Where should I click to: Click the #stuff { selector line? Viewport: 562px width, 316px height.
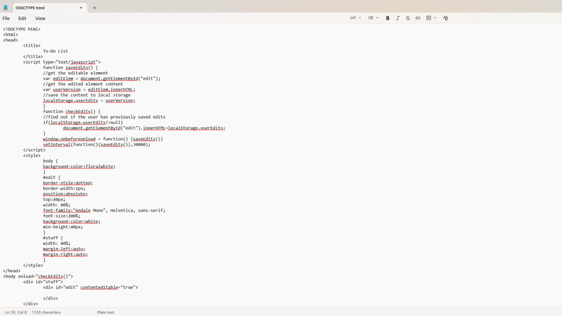pos(53,238)
